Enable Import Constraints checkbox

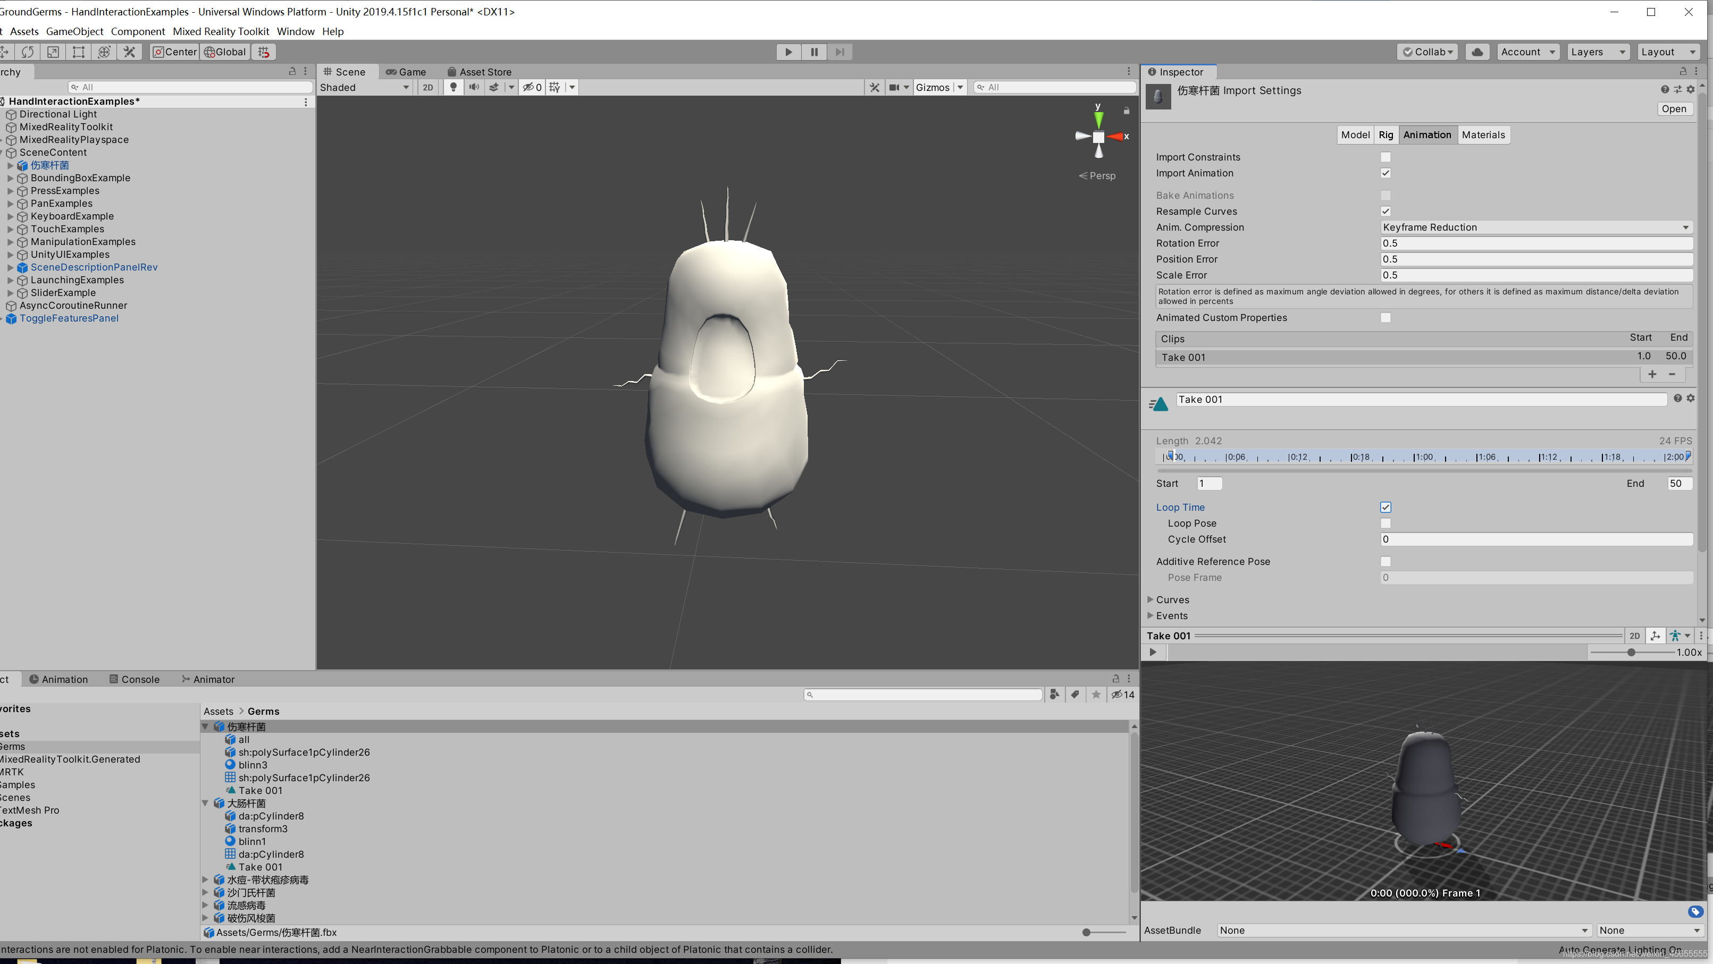(1386, 157)
